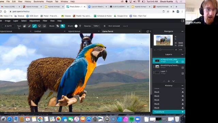
Task: Switch to the Llama Parrot document tab
Action: [108, 31]
